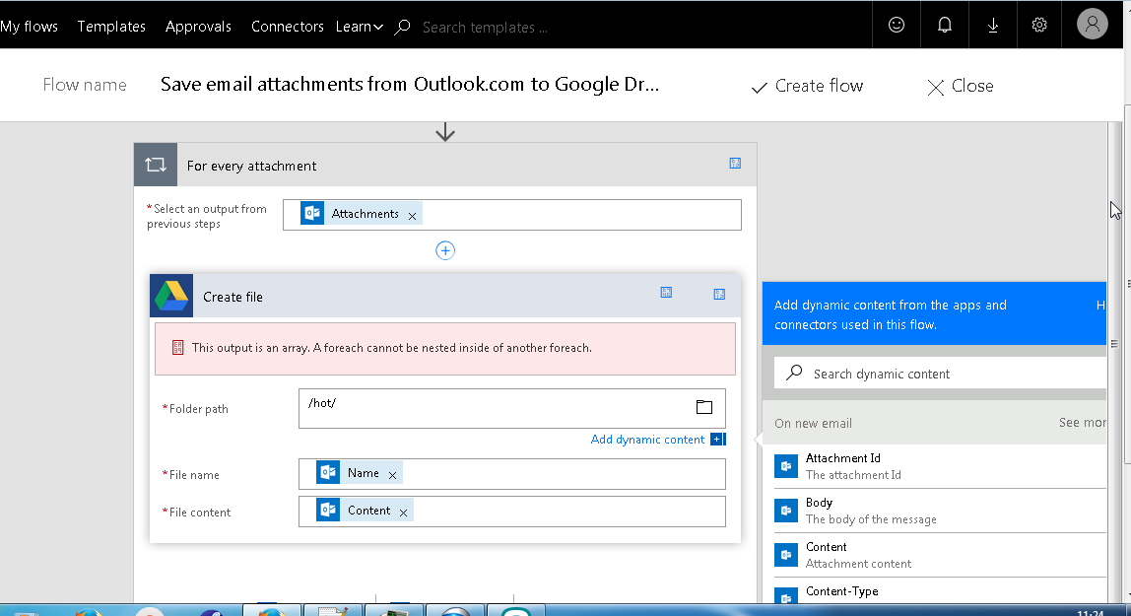Remove the Content token from File content

tap(403, 513)
